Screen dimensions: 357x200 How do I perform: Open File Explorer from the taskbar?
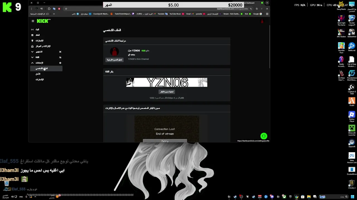309,197
